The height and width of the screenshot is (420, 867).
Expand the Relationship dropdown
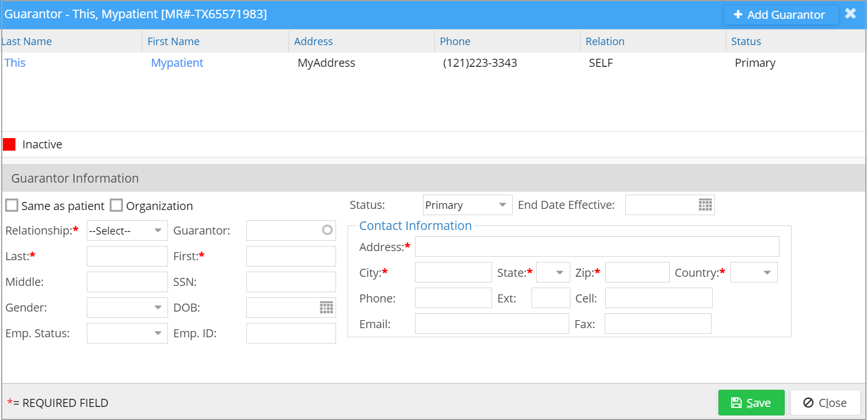127,231
